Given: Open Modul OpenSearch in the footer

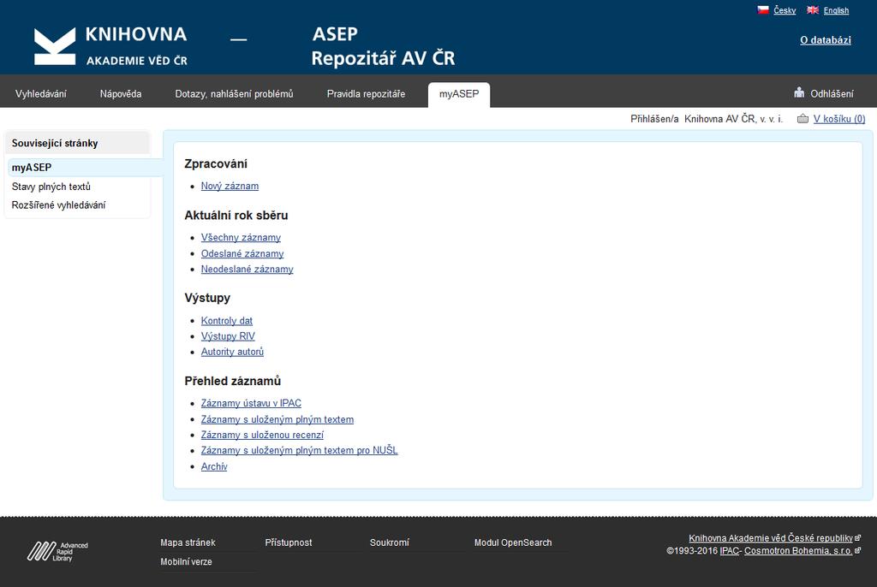Looking at the screenshot, I should [x=513, y=543].
